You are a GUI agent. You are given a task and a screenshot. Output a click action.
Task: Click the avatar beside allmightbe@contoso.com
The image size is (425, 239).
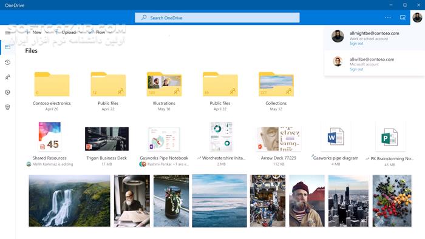tap(338, 36)
